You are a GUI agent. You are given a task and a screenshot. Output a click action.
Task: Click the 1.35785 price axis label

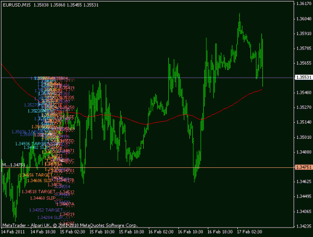point(304,48)
